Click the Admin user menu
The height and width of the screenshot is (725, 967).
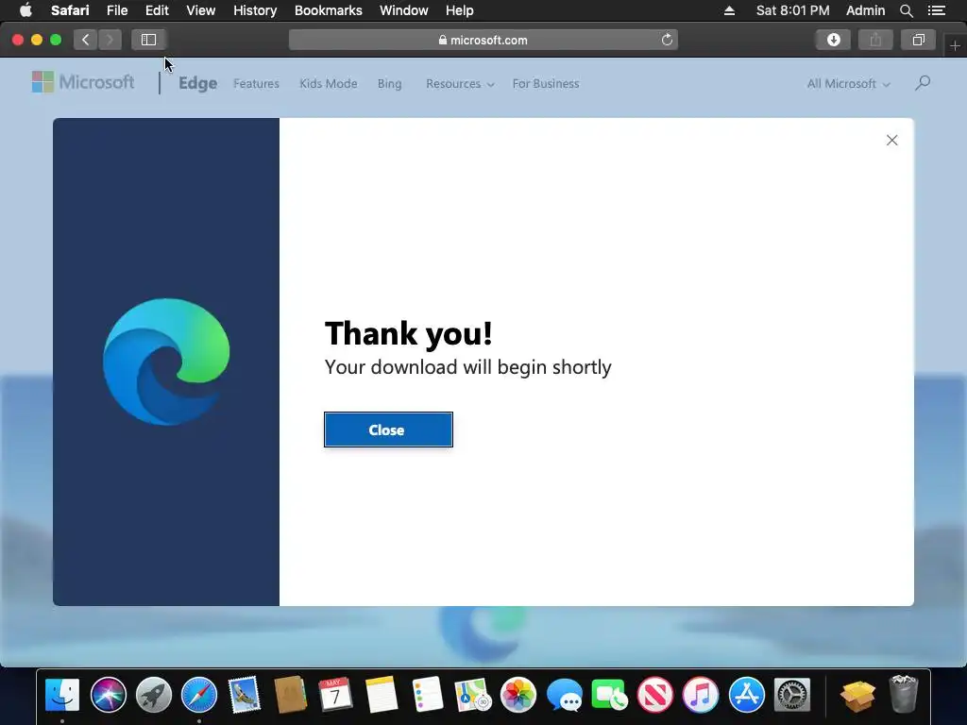(865, 10)
